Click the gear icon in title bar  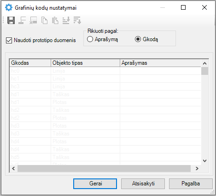click(9, 7)
